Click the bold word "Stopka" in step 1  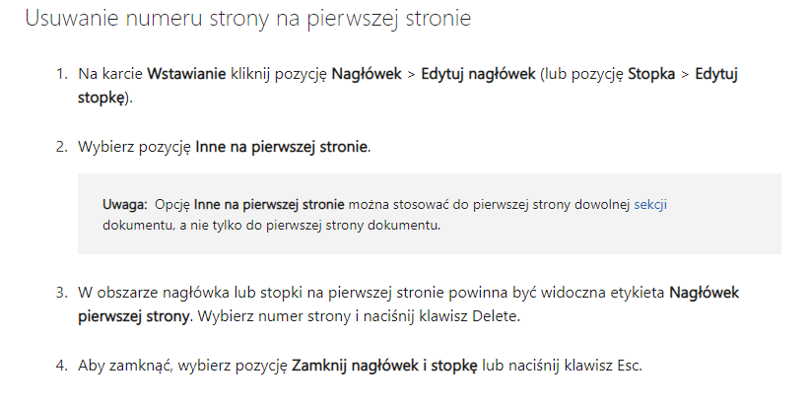(651, 74)
